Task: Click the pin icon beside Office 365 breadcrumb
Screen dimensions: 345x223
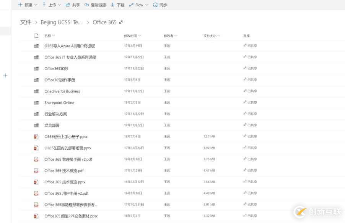Action: tap(121, 22)
